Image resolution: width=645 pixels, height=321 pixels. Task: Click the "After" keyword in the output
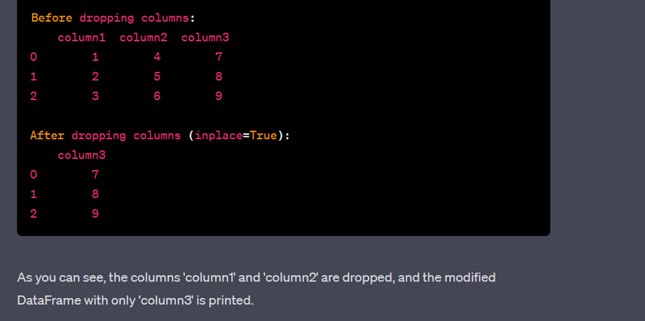point(48,136)
